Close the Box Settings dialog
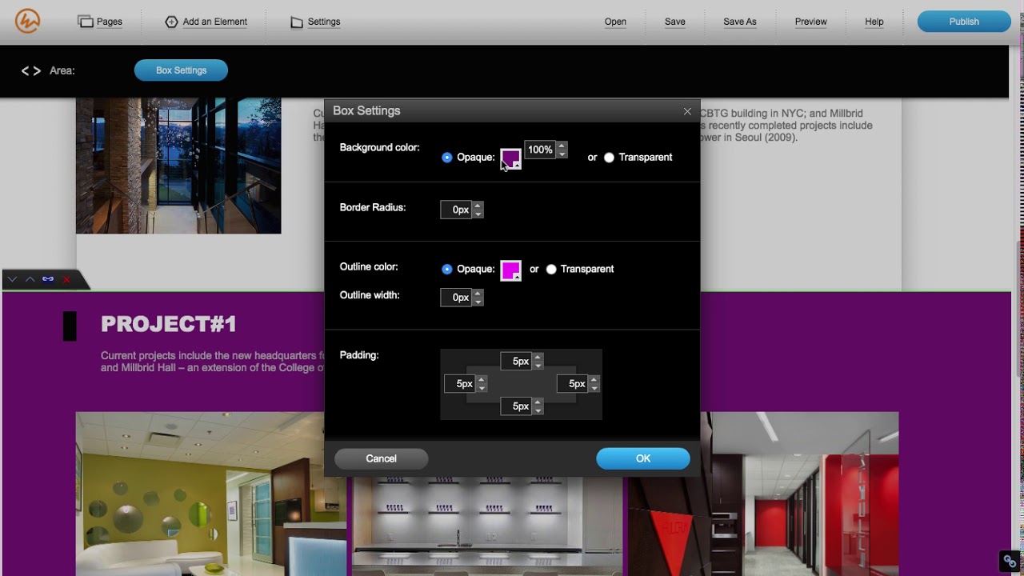The image size is (1024, 576). tap(687, 111)
